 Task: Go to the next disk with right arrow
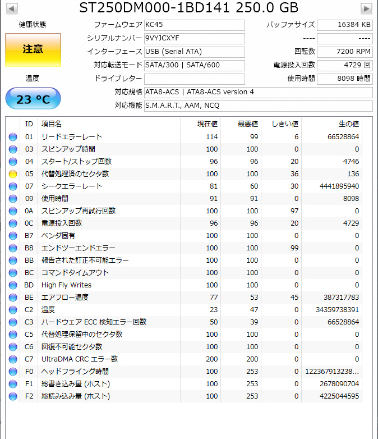point(366,8)
